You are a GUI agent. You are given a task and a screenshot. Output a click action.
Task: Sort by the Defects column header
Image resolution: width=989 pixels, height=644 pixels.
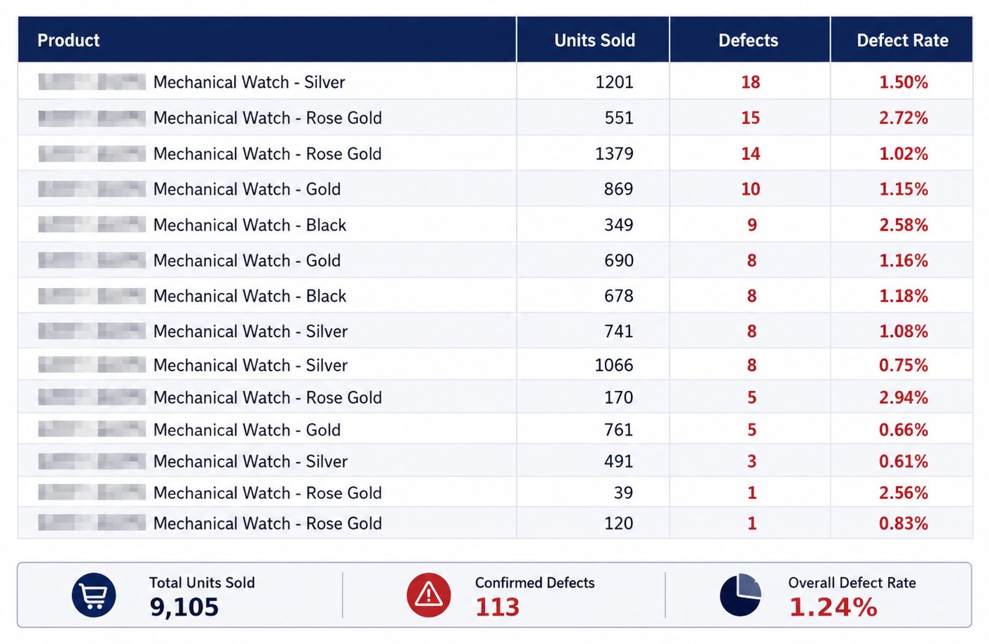(748, 41)
